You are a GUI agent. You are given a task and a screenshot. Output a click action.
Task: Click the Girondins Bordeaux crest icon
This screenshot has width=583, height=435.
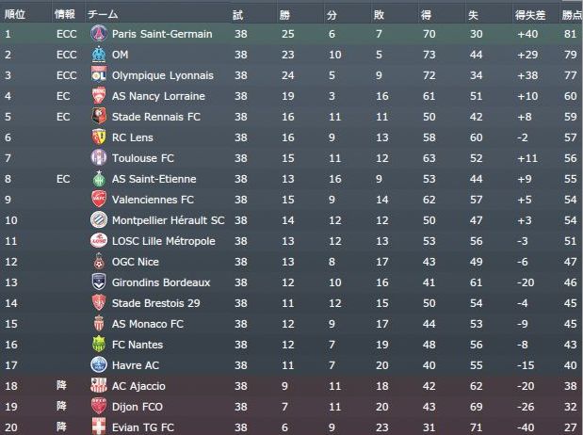(x=98, y=282)
